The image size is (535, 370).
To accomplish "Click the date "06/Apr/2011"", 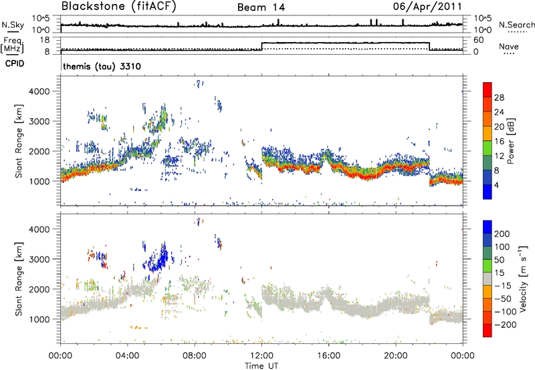I will 427,7.
